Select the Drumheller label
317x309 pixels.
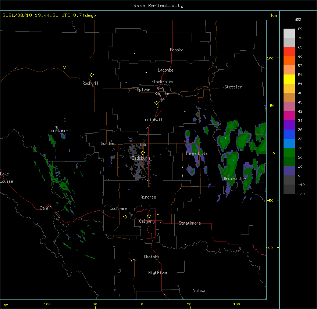pos(235,179)
